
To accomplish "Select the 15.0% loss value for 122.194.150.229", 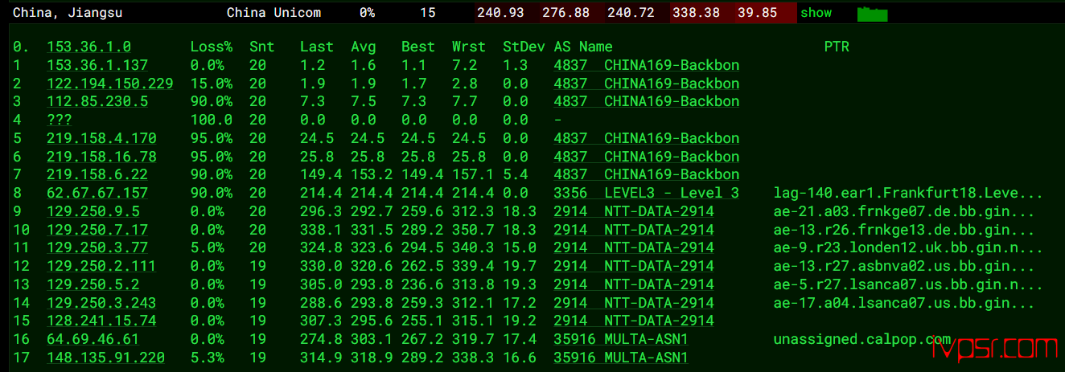I will click(x=212, y=84).
